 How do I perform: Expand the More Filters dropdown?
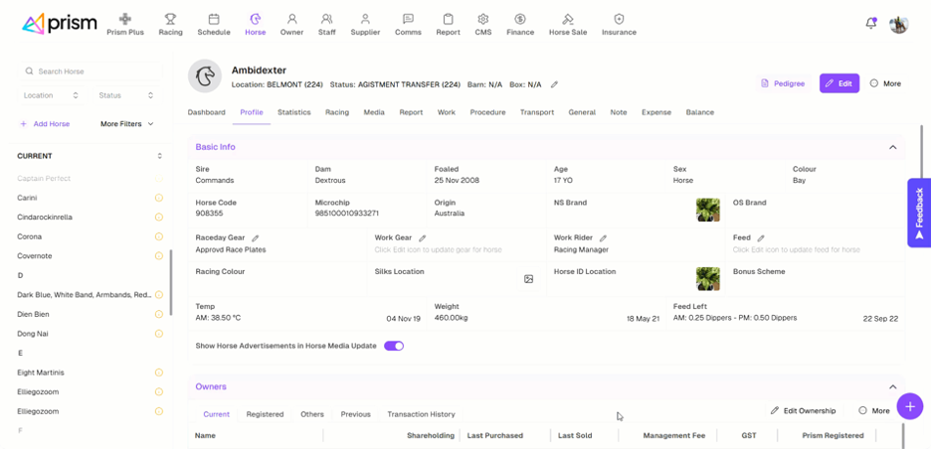[127, 124]
